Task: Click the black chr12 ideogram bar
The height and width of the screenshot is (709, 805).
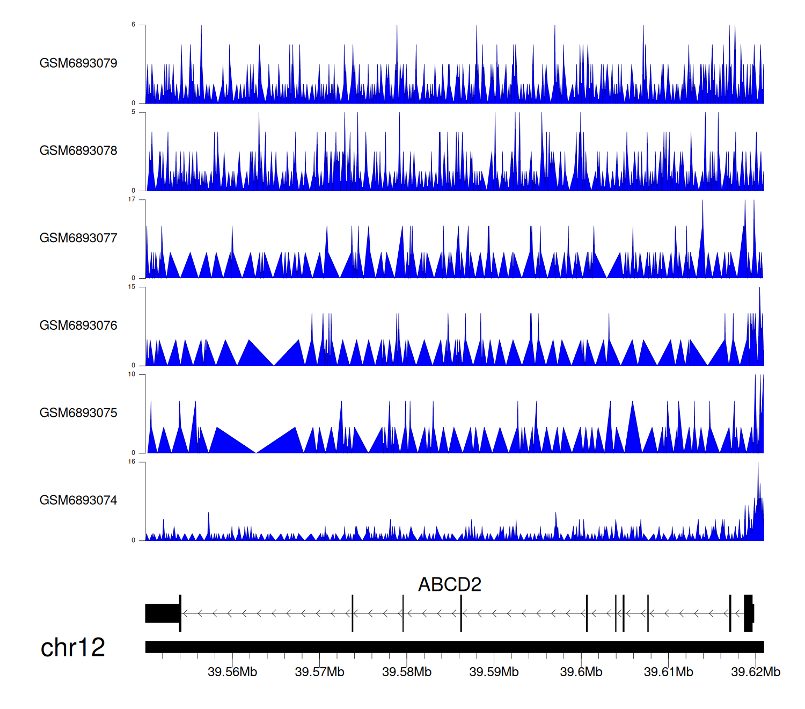Action: click(454, 647)
